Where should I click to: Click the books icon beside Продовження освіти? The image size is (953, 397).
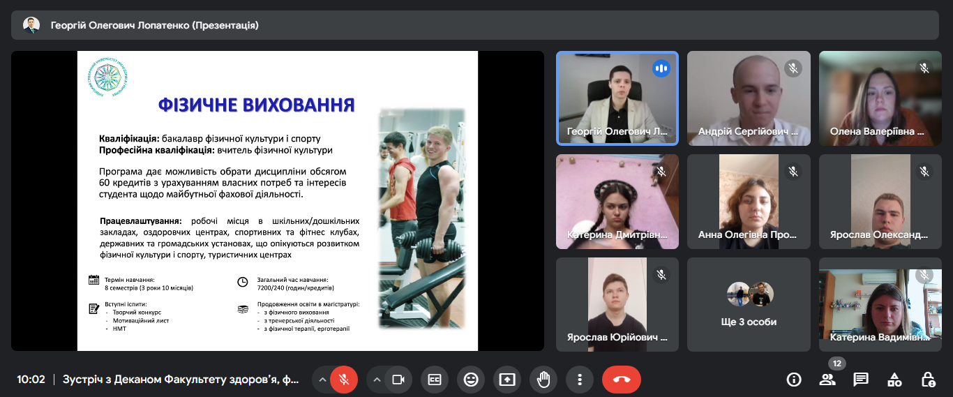pos(243,308)
